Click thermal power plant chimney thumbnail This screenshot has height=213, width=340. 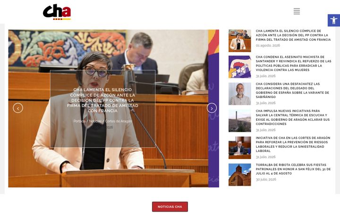(239, 121)
